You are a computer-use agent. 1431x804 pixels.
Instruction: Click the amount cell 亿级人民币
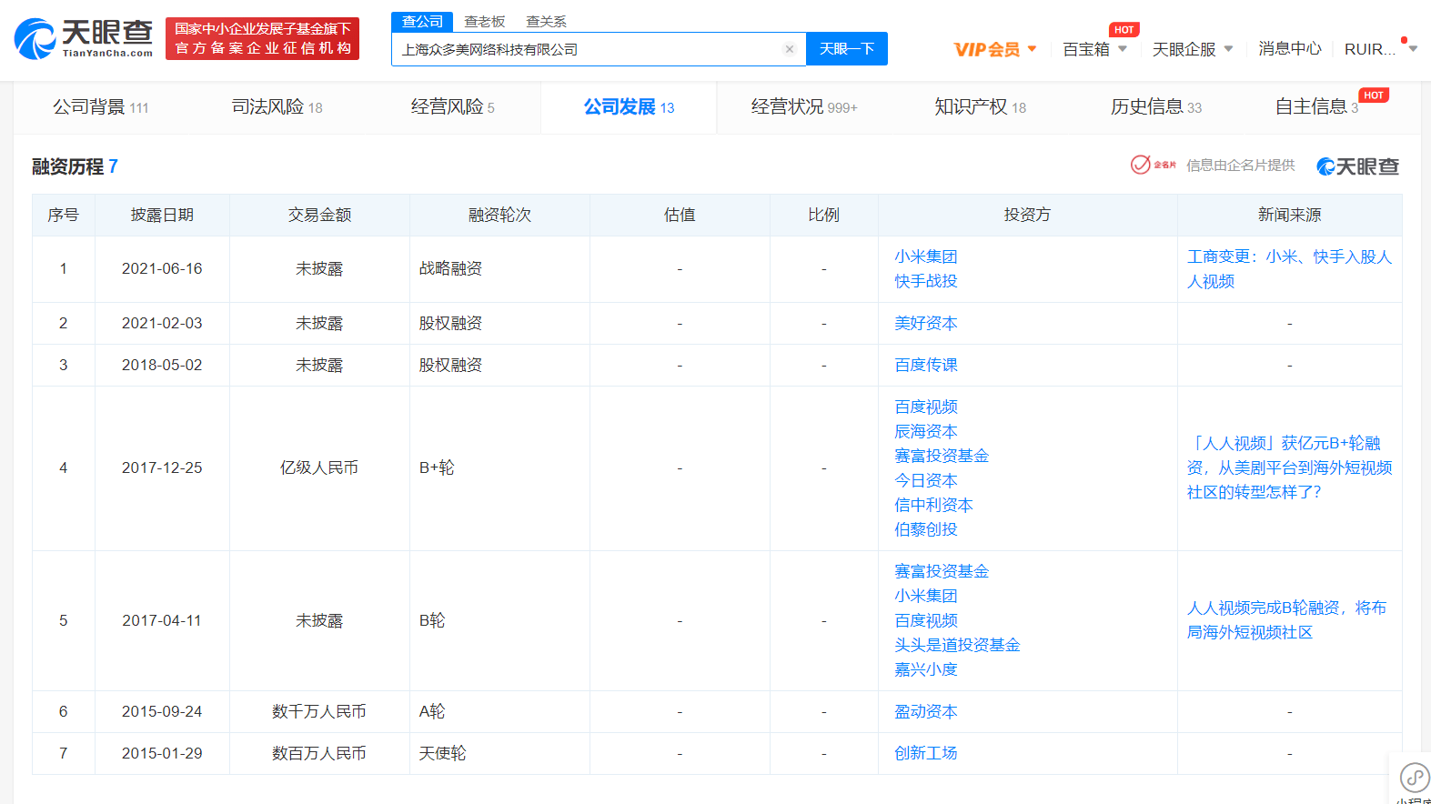pyautogui.click(x=319, y=467)
